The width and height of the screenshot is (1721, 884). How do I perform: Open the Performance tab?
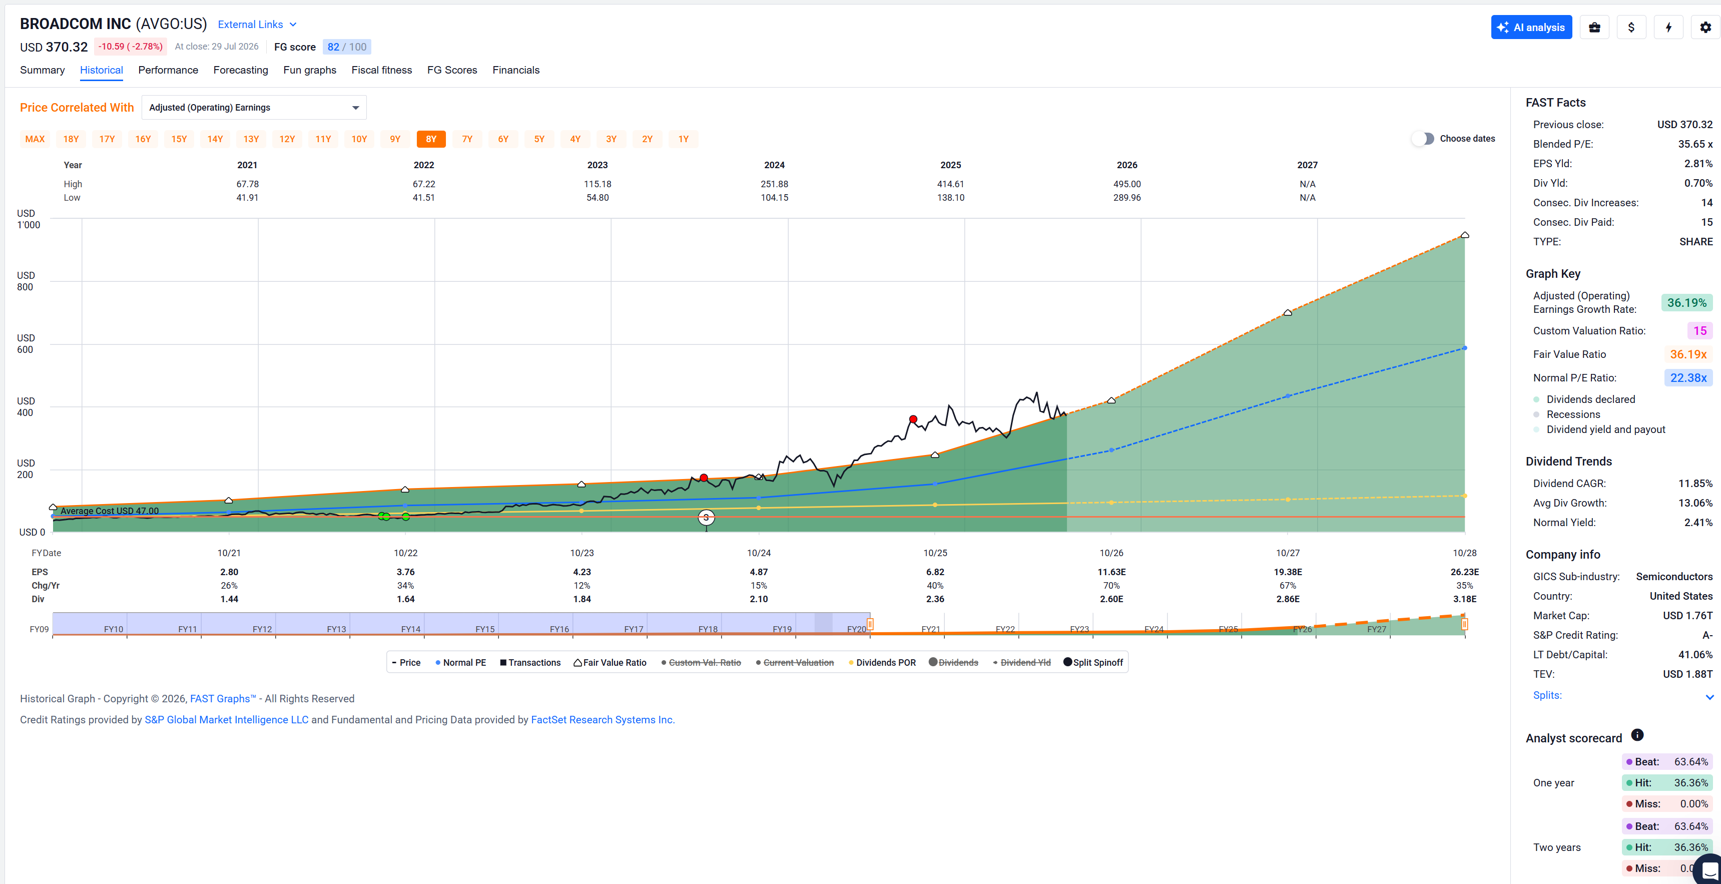(168, 70)
